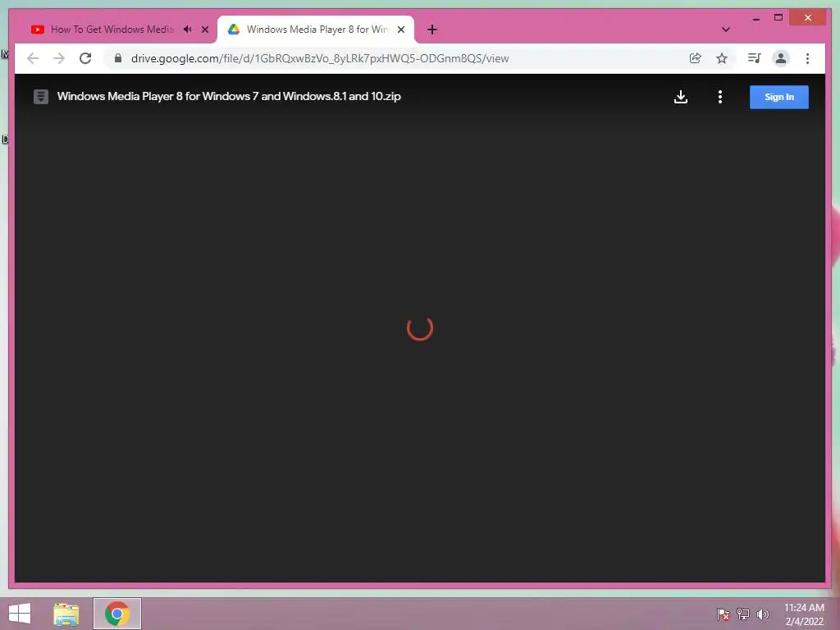
Task: Go forward in browser history
Action: 59,58
